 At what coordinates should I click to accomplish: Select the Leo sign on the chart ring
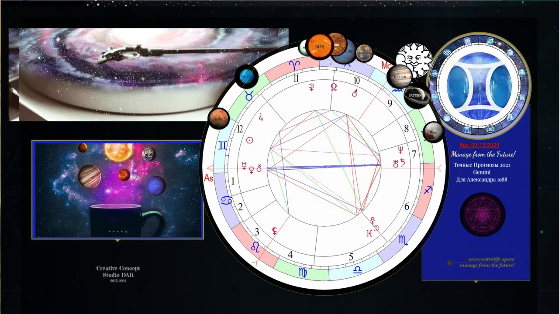(x=255, y=247)
